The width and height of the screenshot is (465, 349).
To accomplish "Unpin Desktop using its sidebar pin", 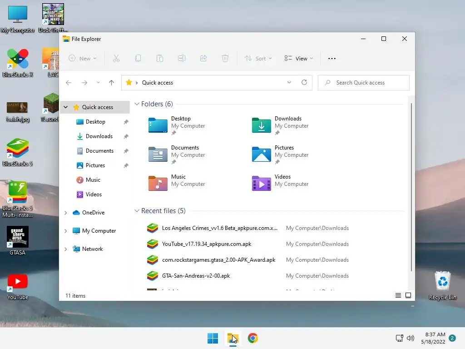I will [x=126, y=122].
